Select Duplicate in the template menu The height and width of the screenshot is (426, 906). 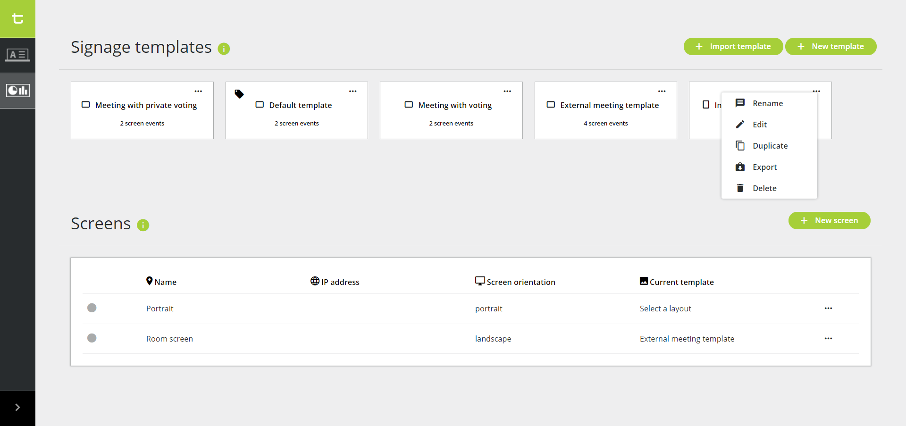click(770, 146)
